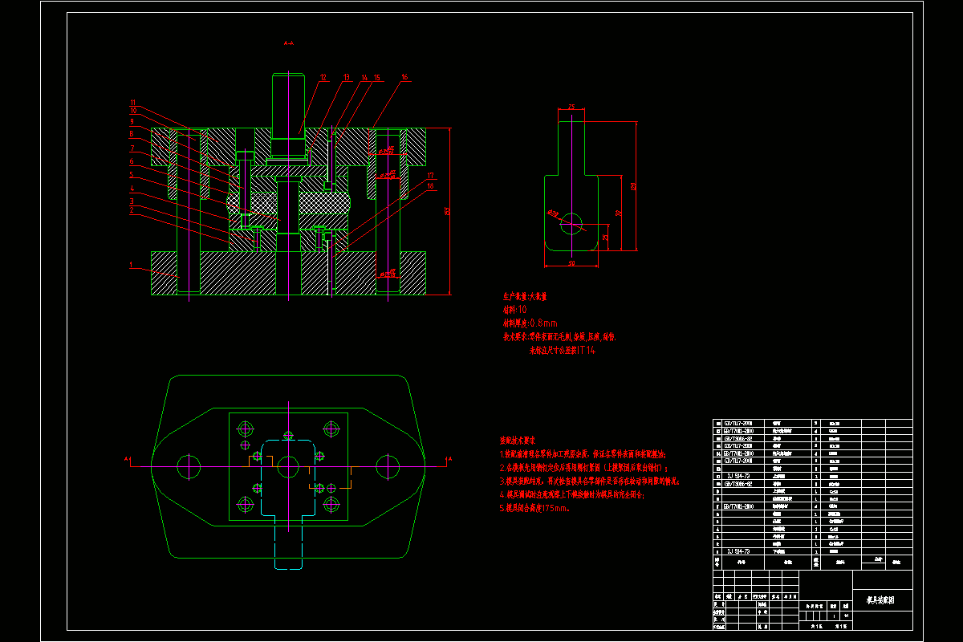Click part callout number 13
Screen dimensions: 963x642
coord(347,78)
